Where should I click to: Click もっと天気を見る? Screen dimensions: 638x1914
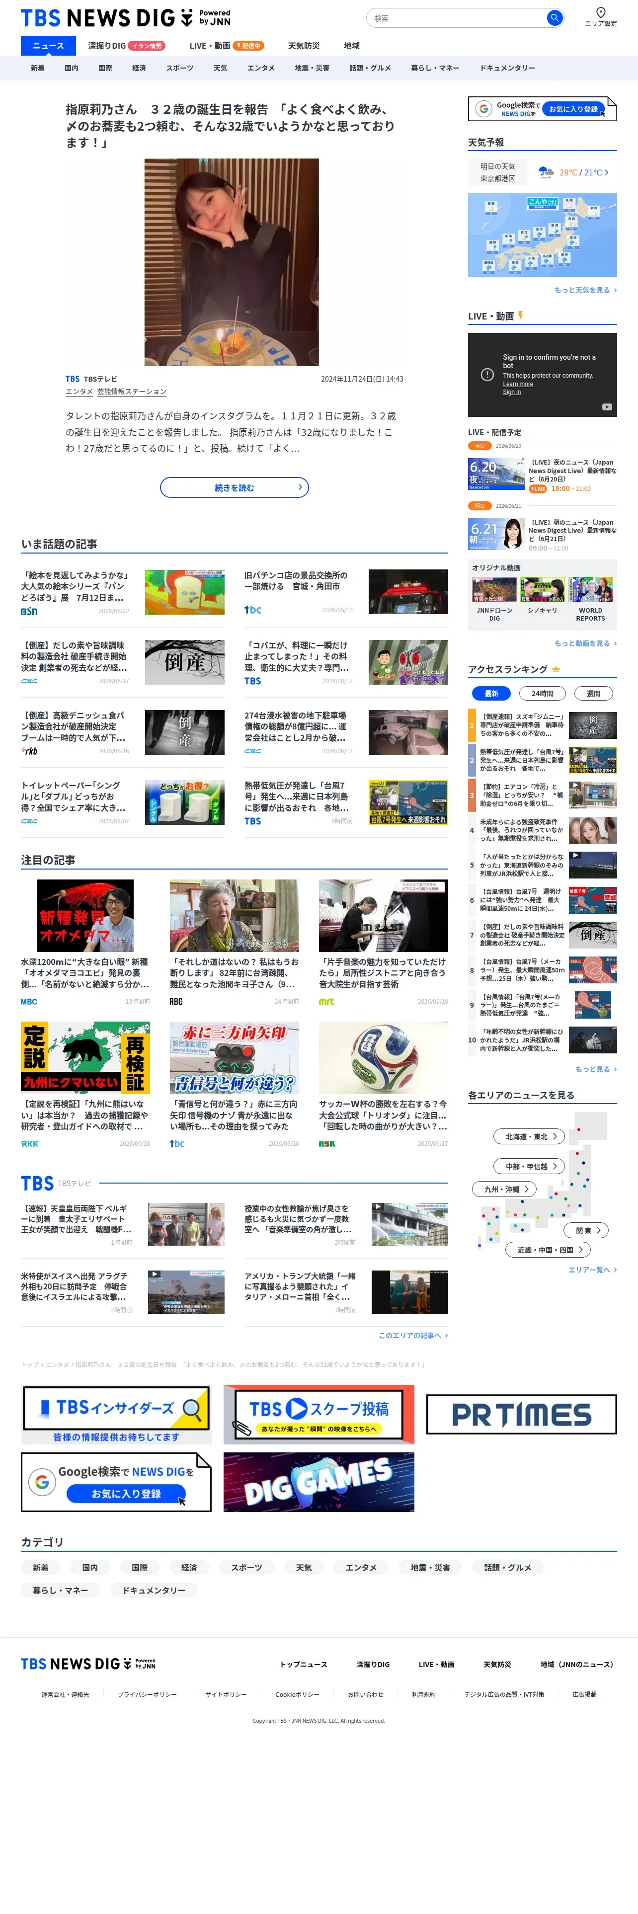(x=585, y=291)
